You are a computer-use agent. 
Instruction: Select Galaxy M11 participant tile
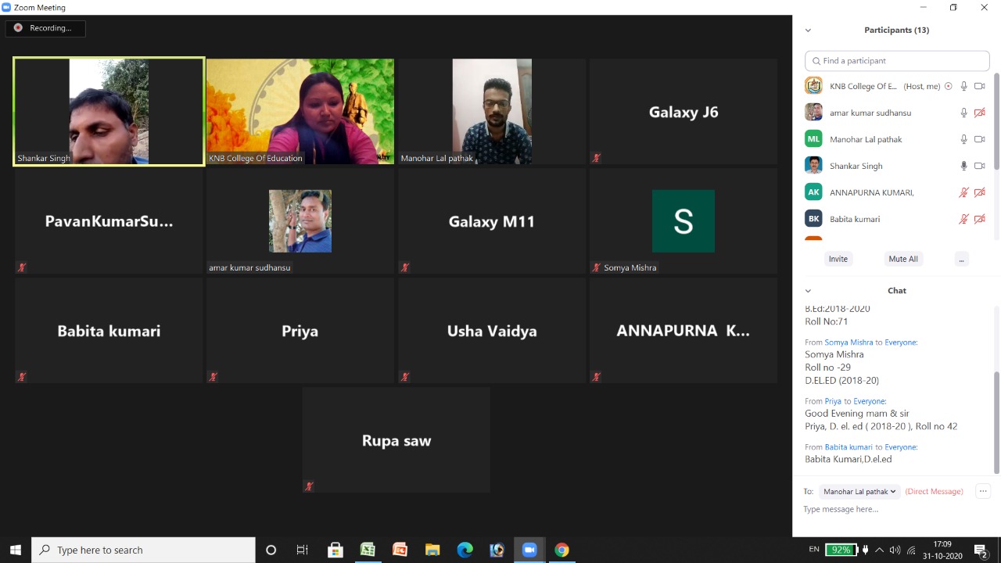click(x=492, y=221)
